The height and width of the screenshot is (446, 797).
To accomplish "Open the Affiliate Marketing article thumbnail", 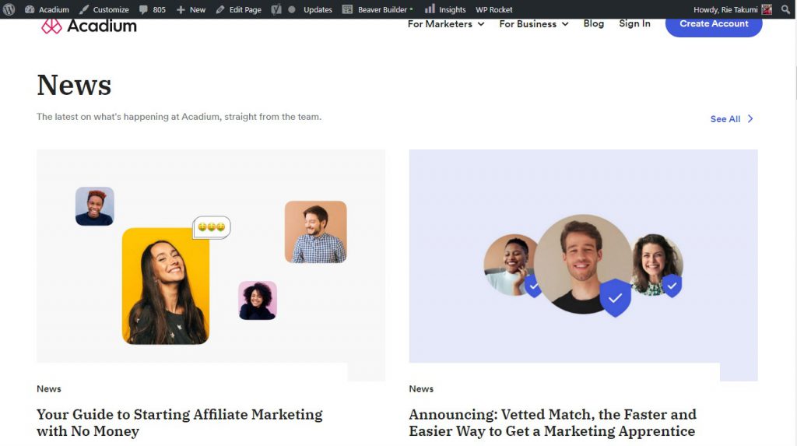I will pos(211,265).
